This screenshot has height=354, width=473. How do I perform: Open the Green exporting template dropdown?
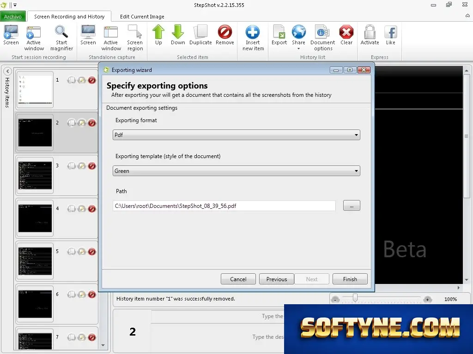236,171
